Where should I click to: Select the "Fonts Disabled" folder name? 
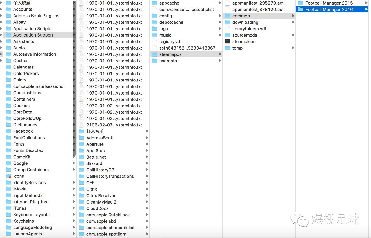[28, 150]
